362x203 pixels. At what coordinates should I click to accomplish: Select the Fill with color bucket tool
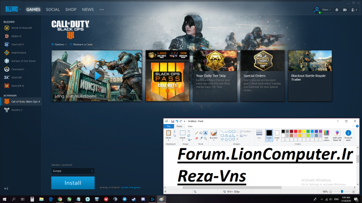(201, 133)
